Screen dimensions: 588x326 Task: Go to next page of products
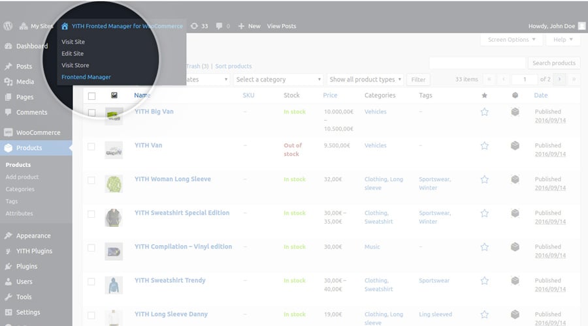[559, 80]
